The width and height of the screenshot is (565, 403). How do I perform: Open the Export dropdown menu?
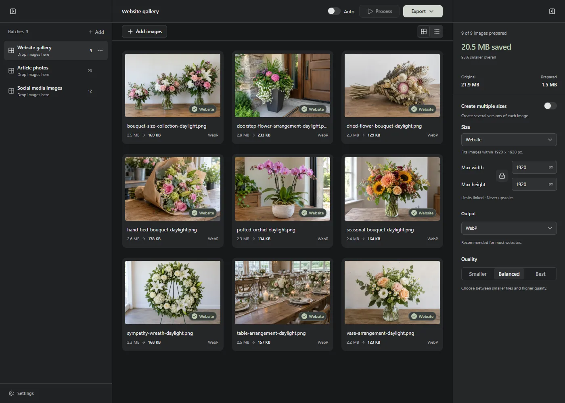click(423, 11)
